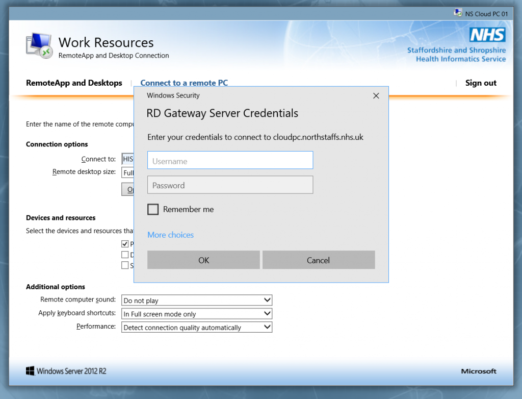This screenshot has width=522, height=399.
Task: Open the Remote computer sound dropdown
Action: pos(197,300)
